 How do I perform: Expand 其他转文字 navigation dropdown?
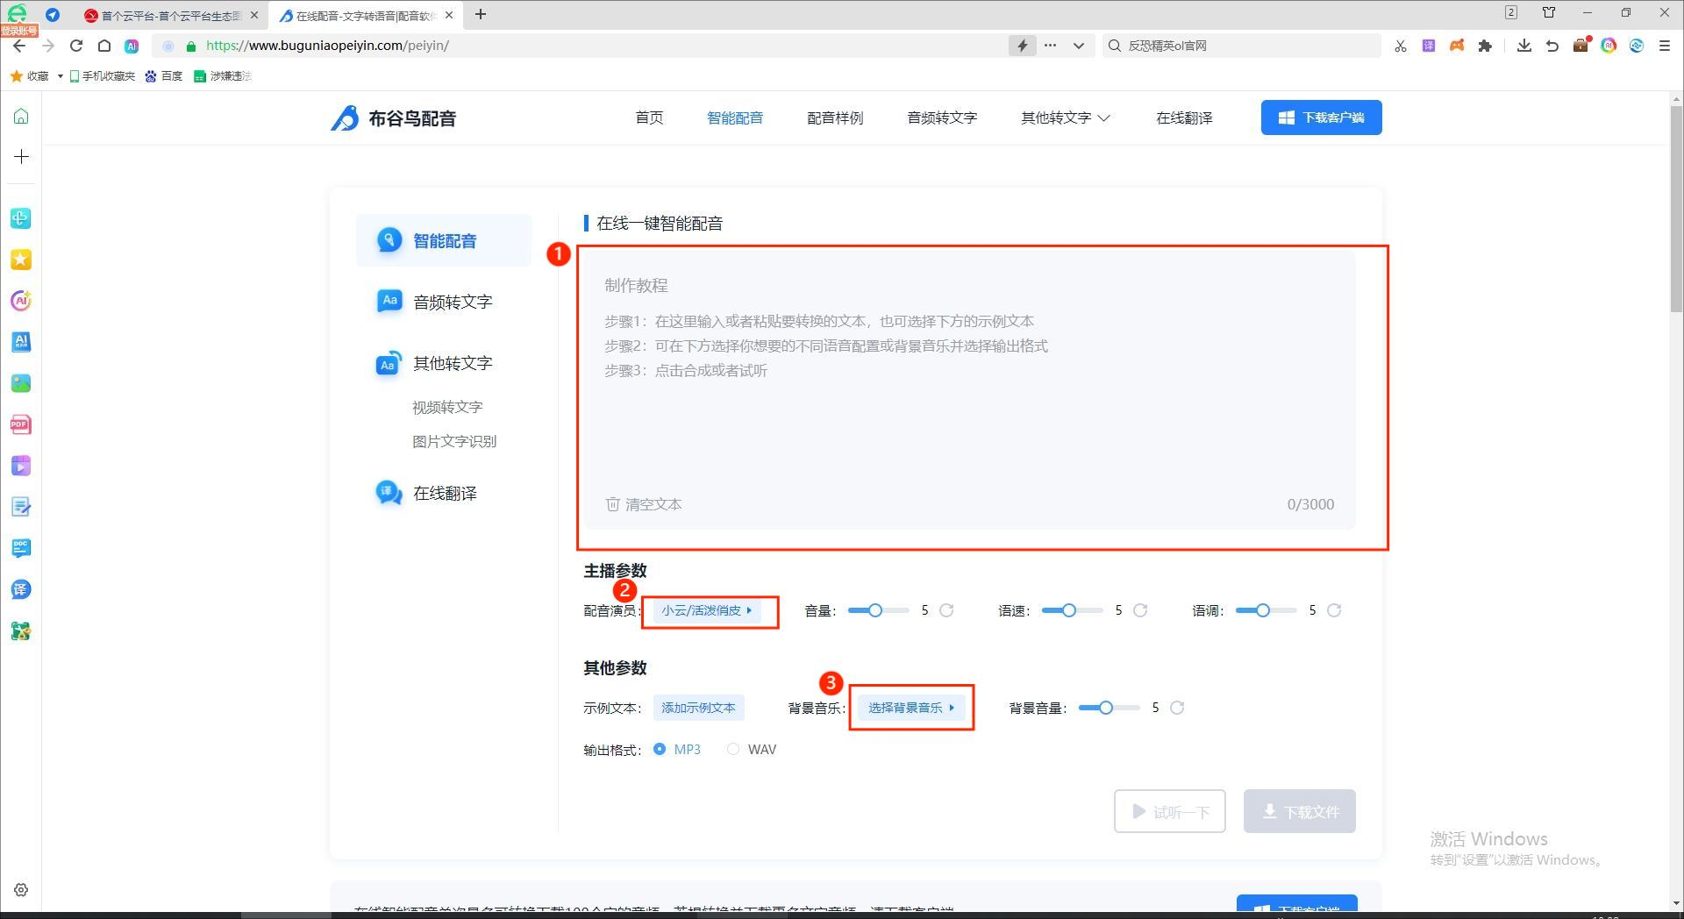tap(1065, 118)
